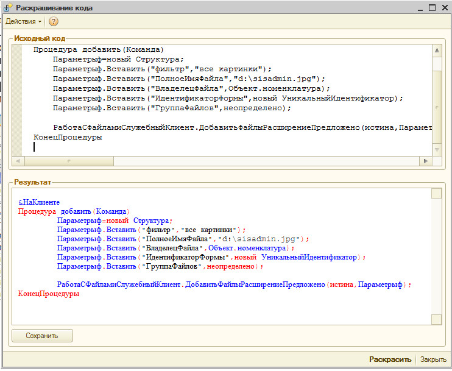Click the source code scrollbar down arrow
This screenshot has height=371, width=452.
pos(436,150)
